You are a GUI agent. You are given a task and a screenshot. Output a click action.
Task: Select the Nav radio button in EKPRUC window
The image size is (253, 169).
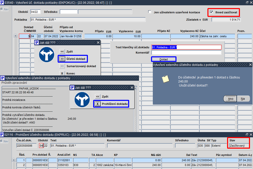(2, 141)
